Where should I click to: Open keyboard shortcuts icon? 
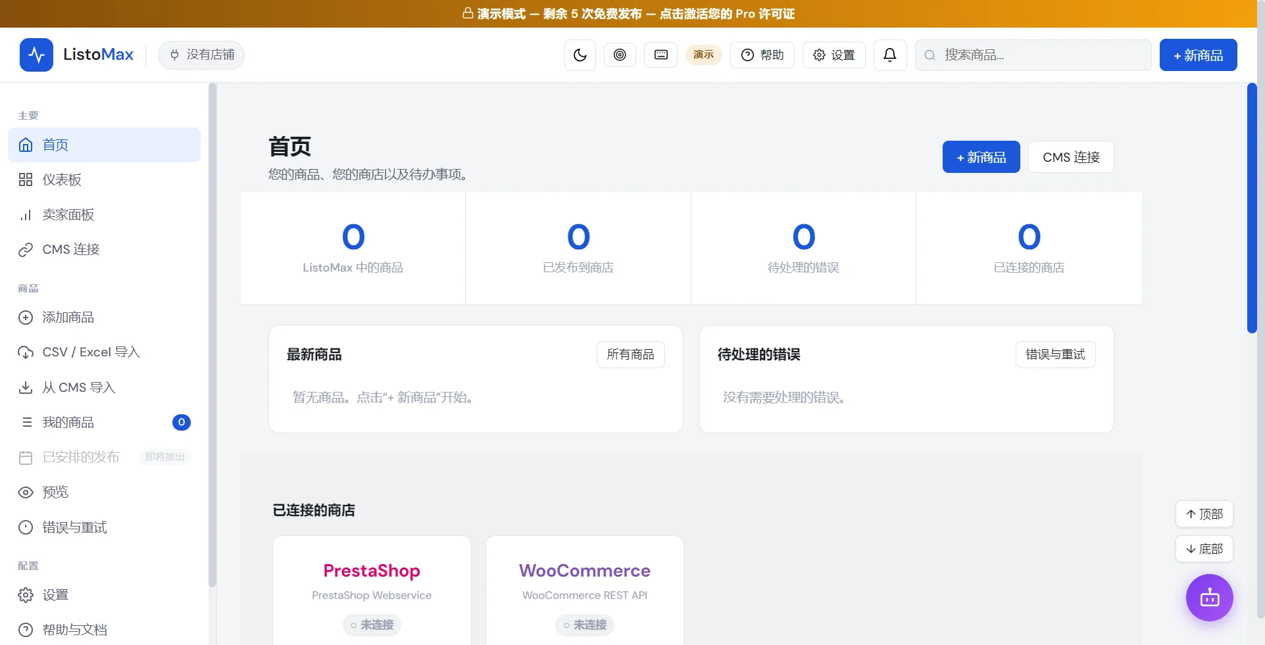(x=661, y=55)
